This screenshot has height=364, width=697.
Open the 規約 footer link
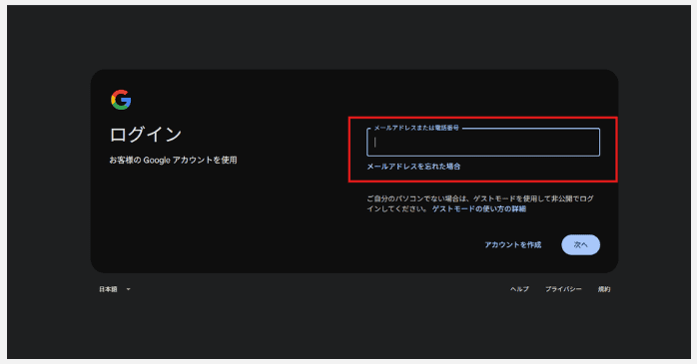[x=604, y=289]
